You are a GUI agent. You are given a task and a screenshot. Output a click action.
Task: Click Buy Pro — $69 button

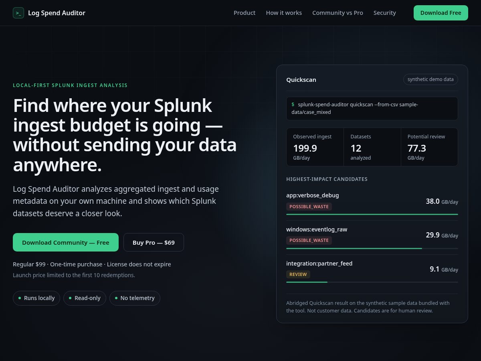click(x=154, y=242)
